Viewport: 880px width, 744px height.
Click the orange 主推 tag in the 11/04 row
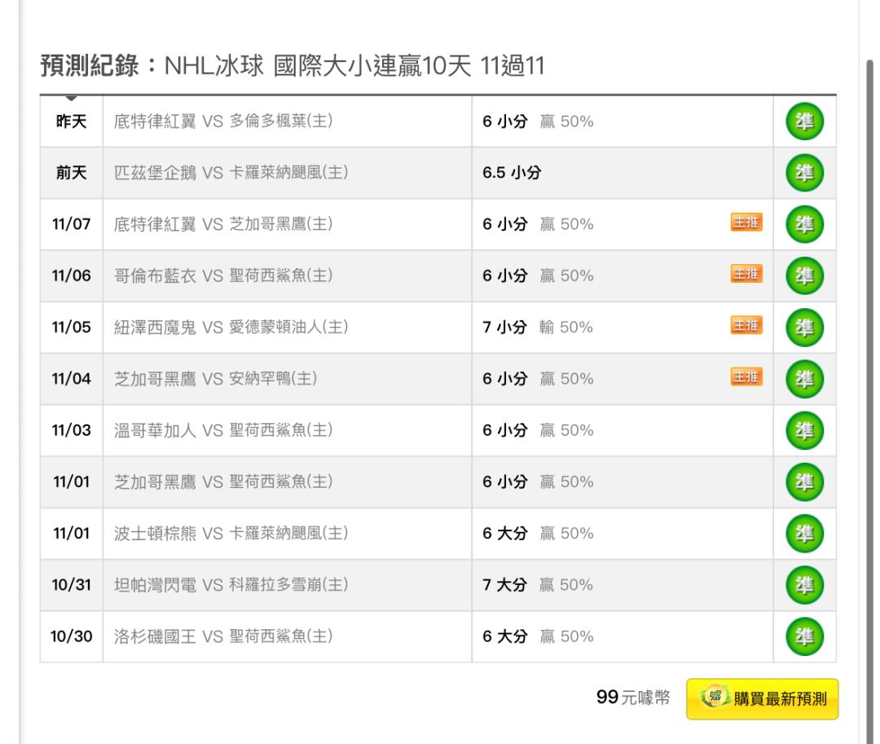click(x=746, y=377)
